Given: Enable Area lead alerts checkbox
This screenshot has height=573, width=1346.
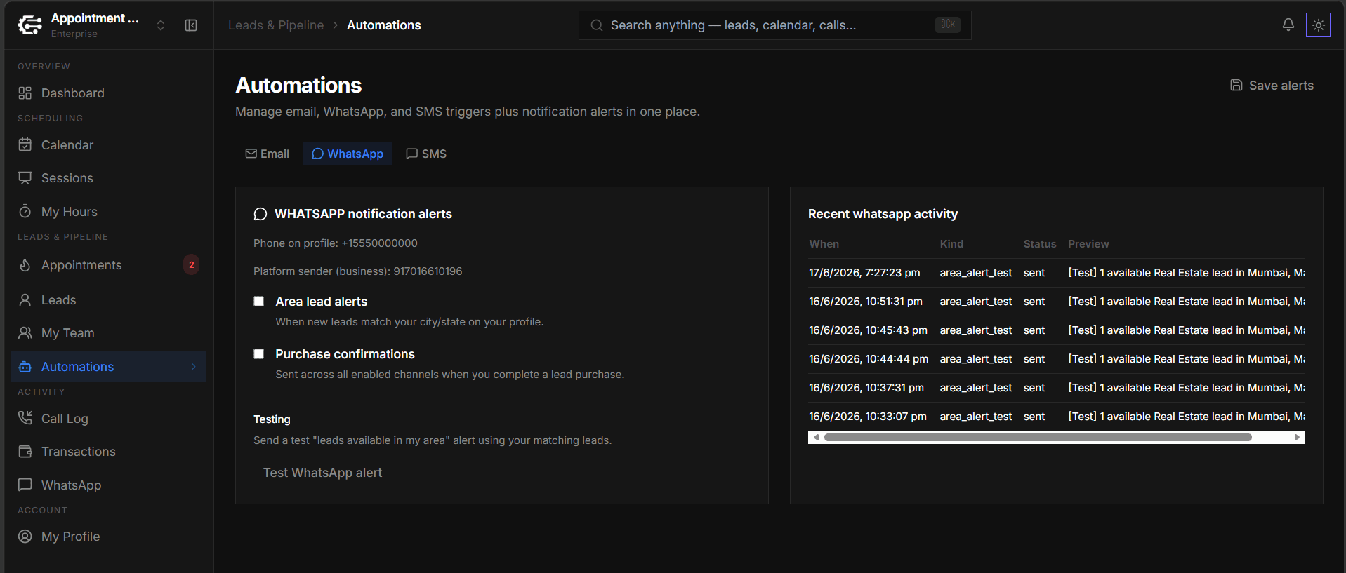Looking at the screenshot, I should click(x=259, y=302).
